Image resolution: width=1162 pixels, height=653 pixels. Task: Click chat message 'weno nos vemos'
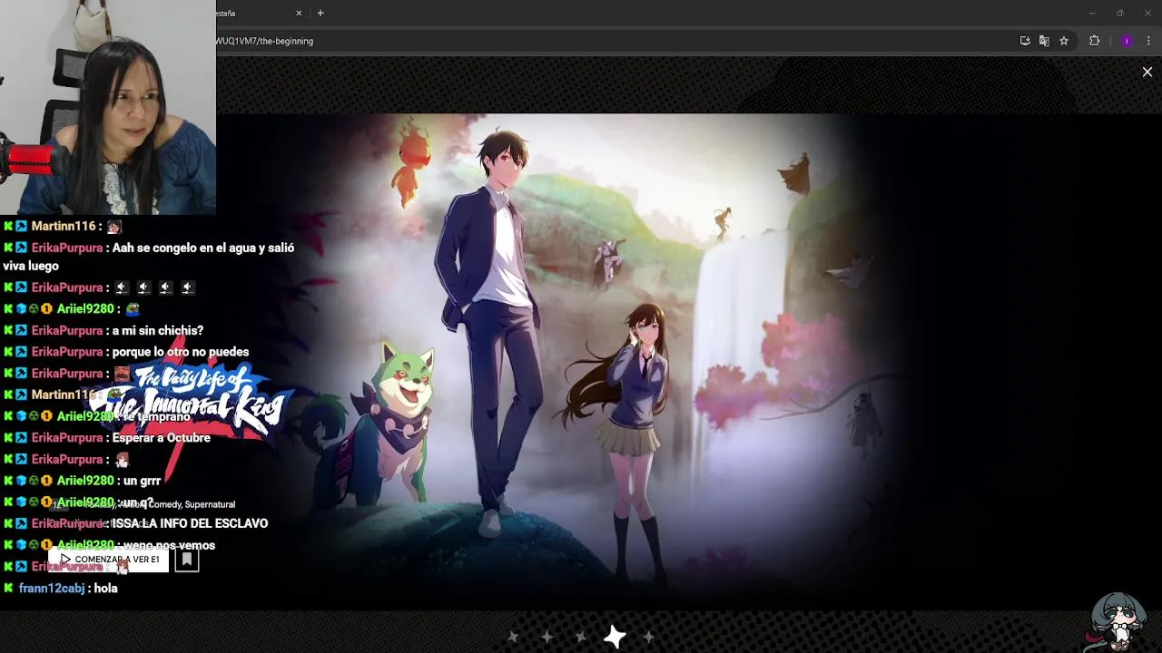pyautogui.click(x=169, y=546)
